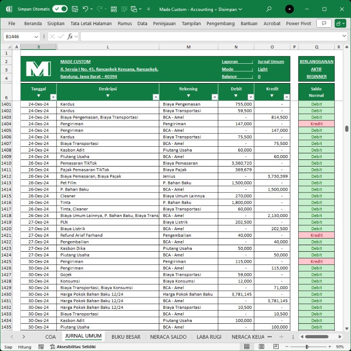Viewport: 351px width, 351px height.
Task: Click the Zoom in plus icon
Action: (x=330, y=347)
